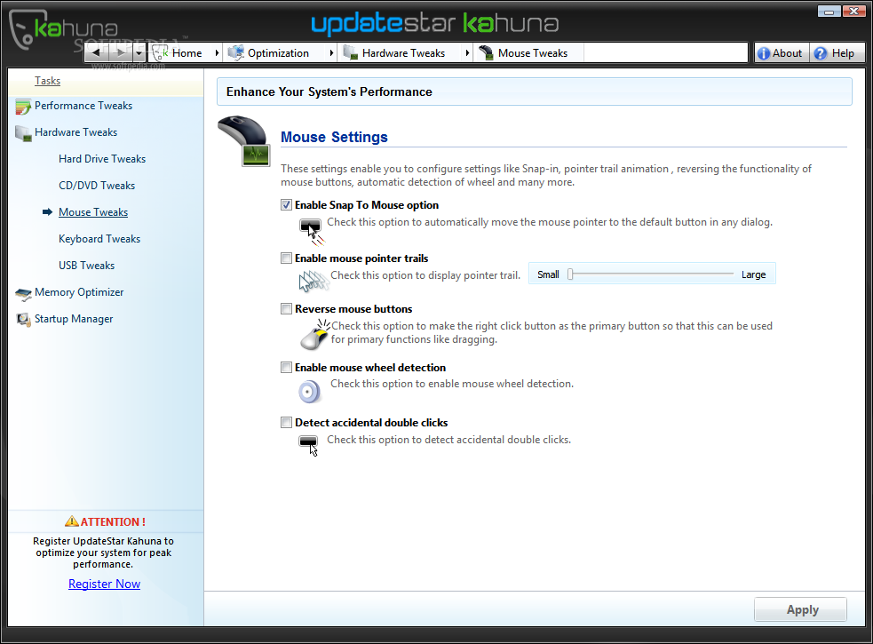The image size is (873, 644).
Task: Click the Help question mark icon
Action: 820,53
